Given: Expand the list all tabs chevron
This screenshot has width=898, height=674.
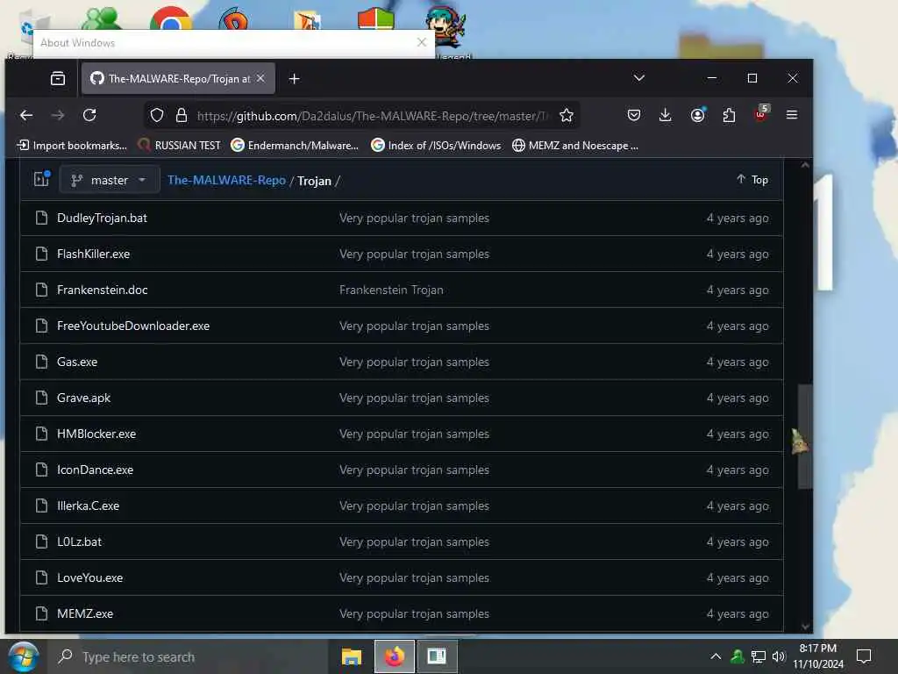Looking at the screenshot, I should (x=639, y=78).
